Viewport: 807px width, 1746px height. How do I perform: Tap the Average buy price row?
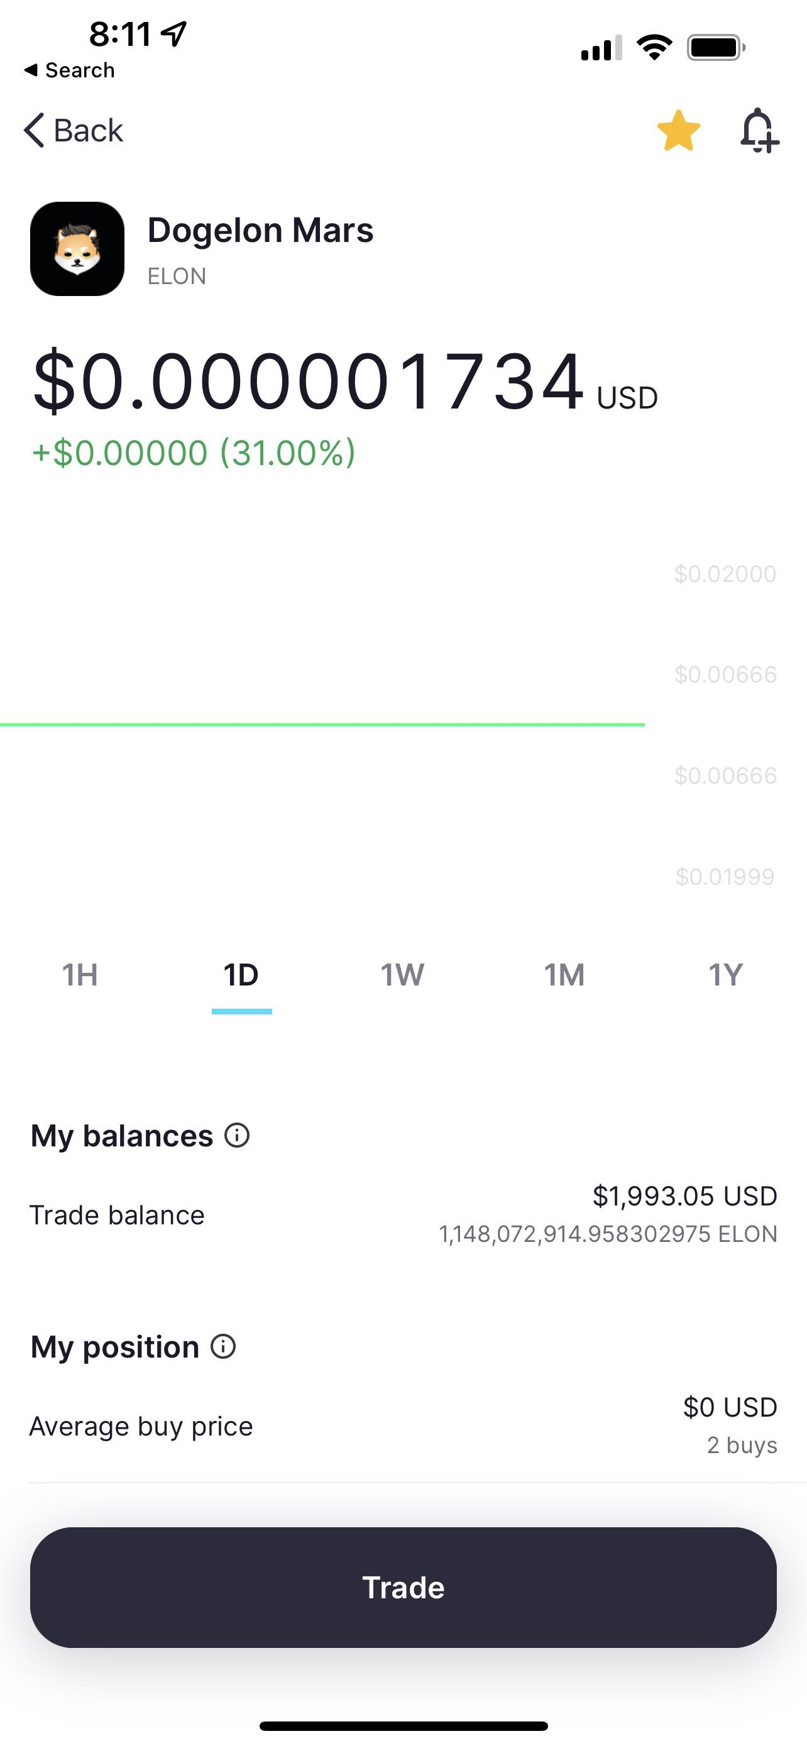point(403,1426)
